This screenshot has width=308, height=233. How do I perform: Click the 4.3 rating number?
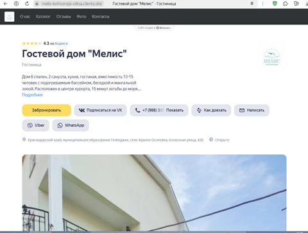tap(46, 44)
